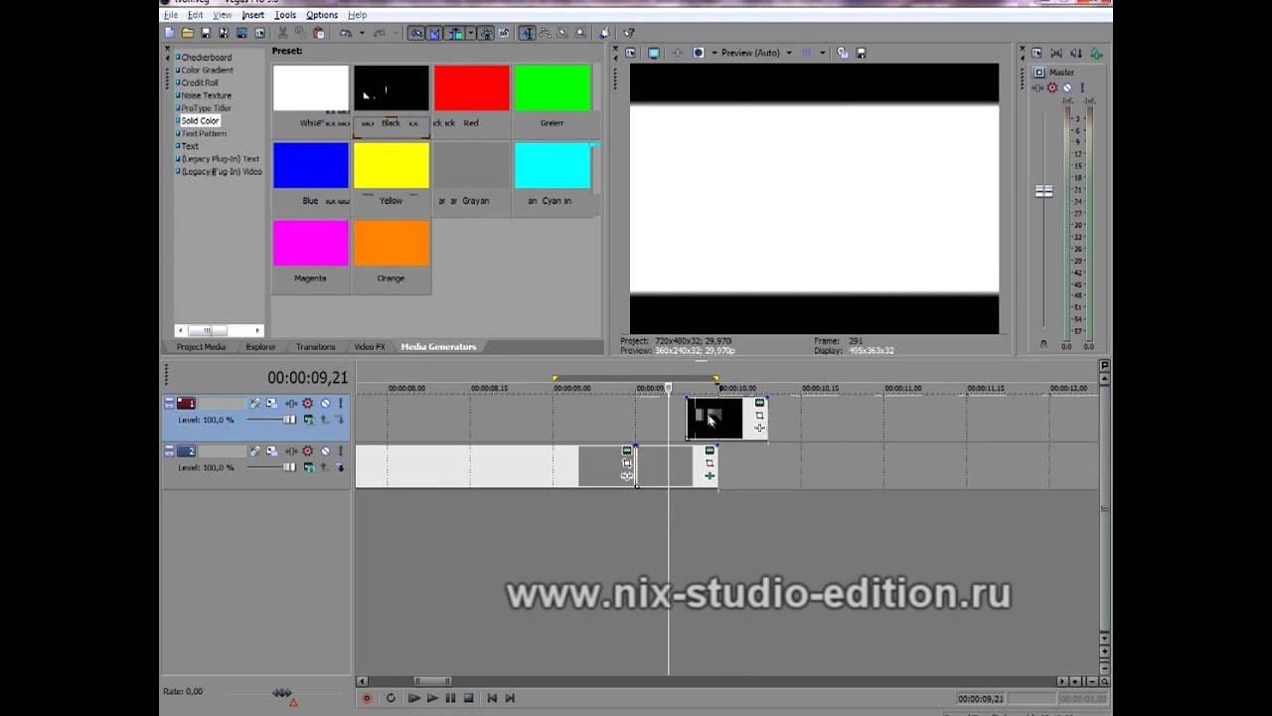
Task: Select the Normal Edit tool in toolbar
Action: [x=527, y=33]
